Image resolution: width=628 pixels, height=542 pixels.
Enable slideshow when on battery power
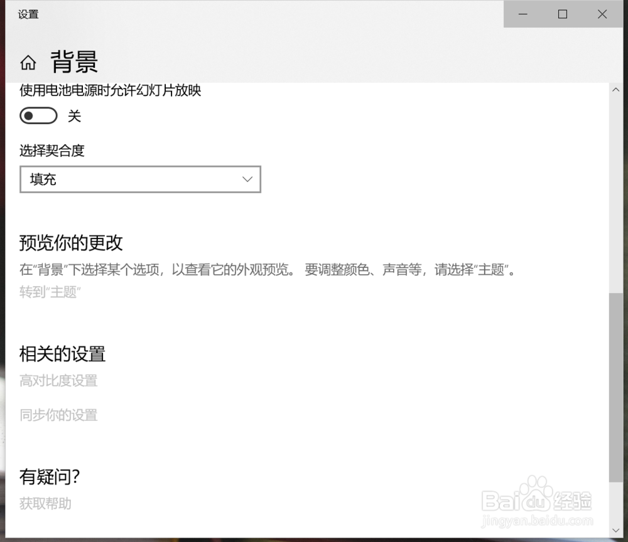click(38, 116)
